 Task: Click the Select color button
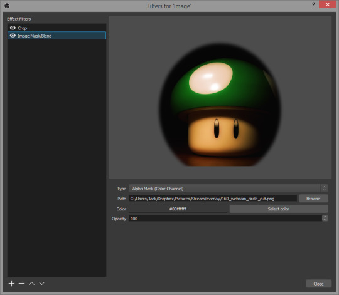tap(279, 209)
